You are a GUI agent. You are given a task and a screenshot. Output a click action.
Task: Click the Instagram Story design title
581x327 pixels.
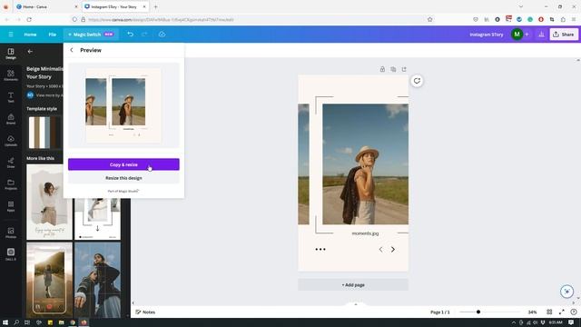click(487, 35)
